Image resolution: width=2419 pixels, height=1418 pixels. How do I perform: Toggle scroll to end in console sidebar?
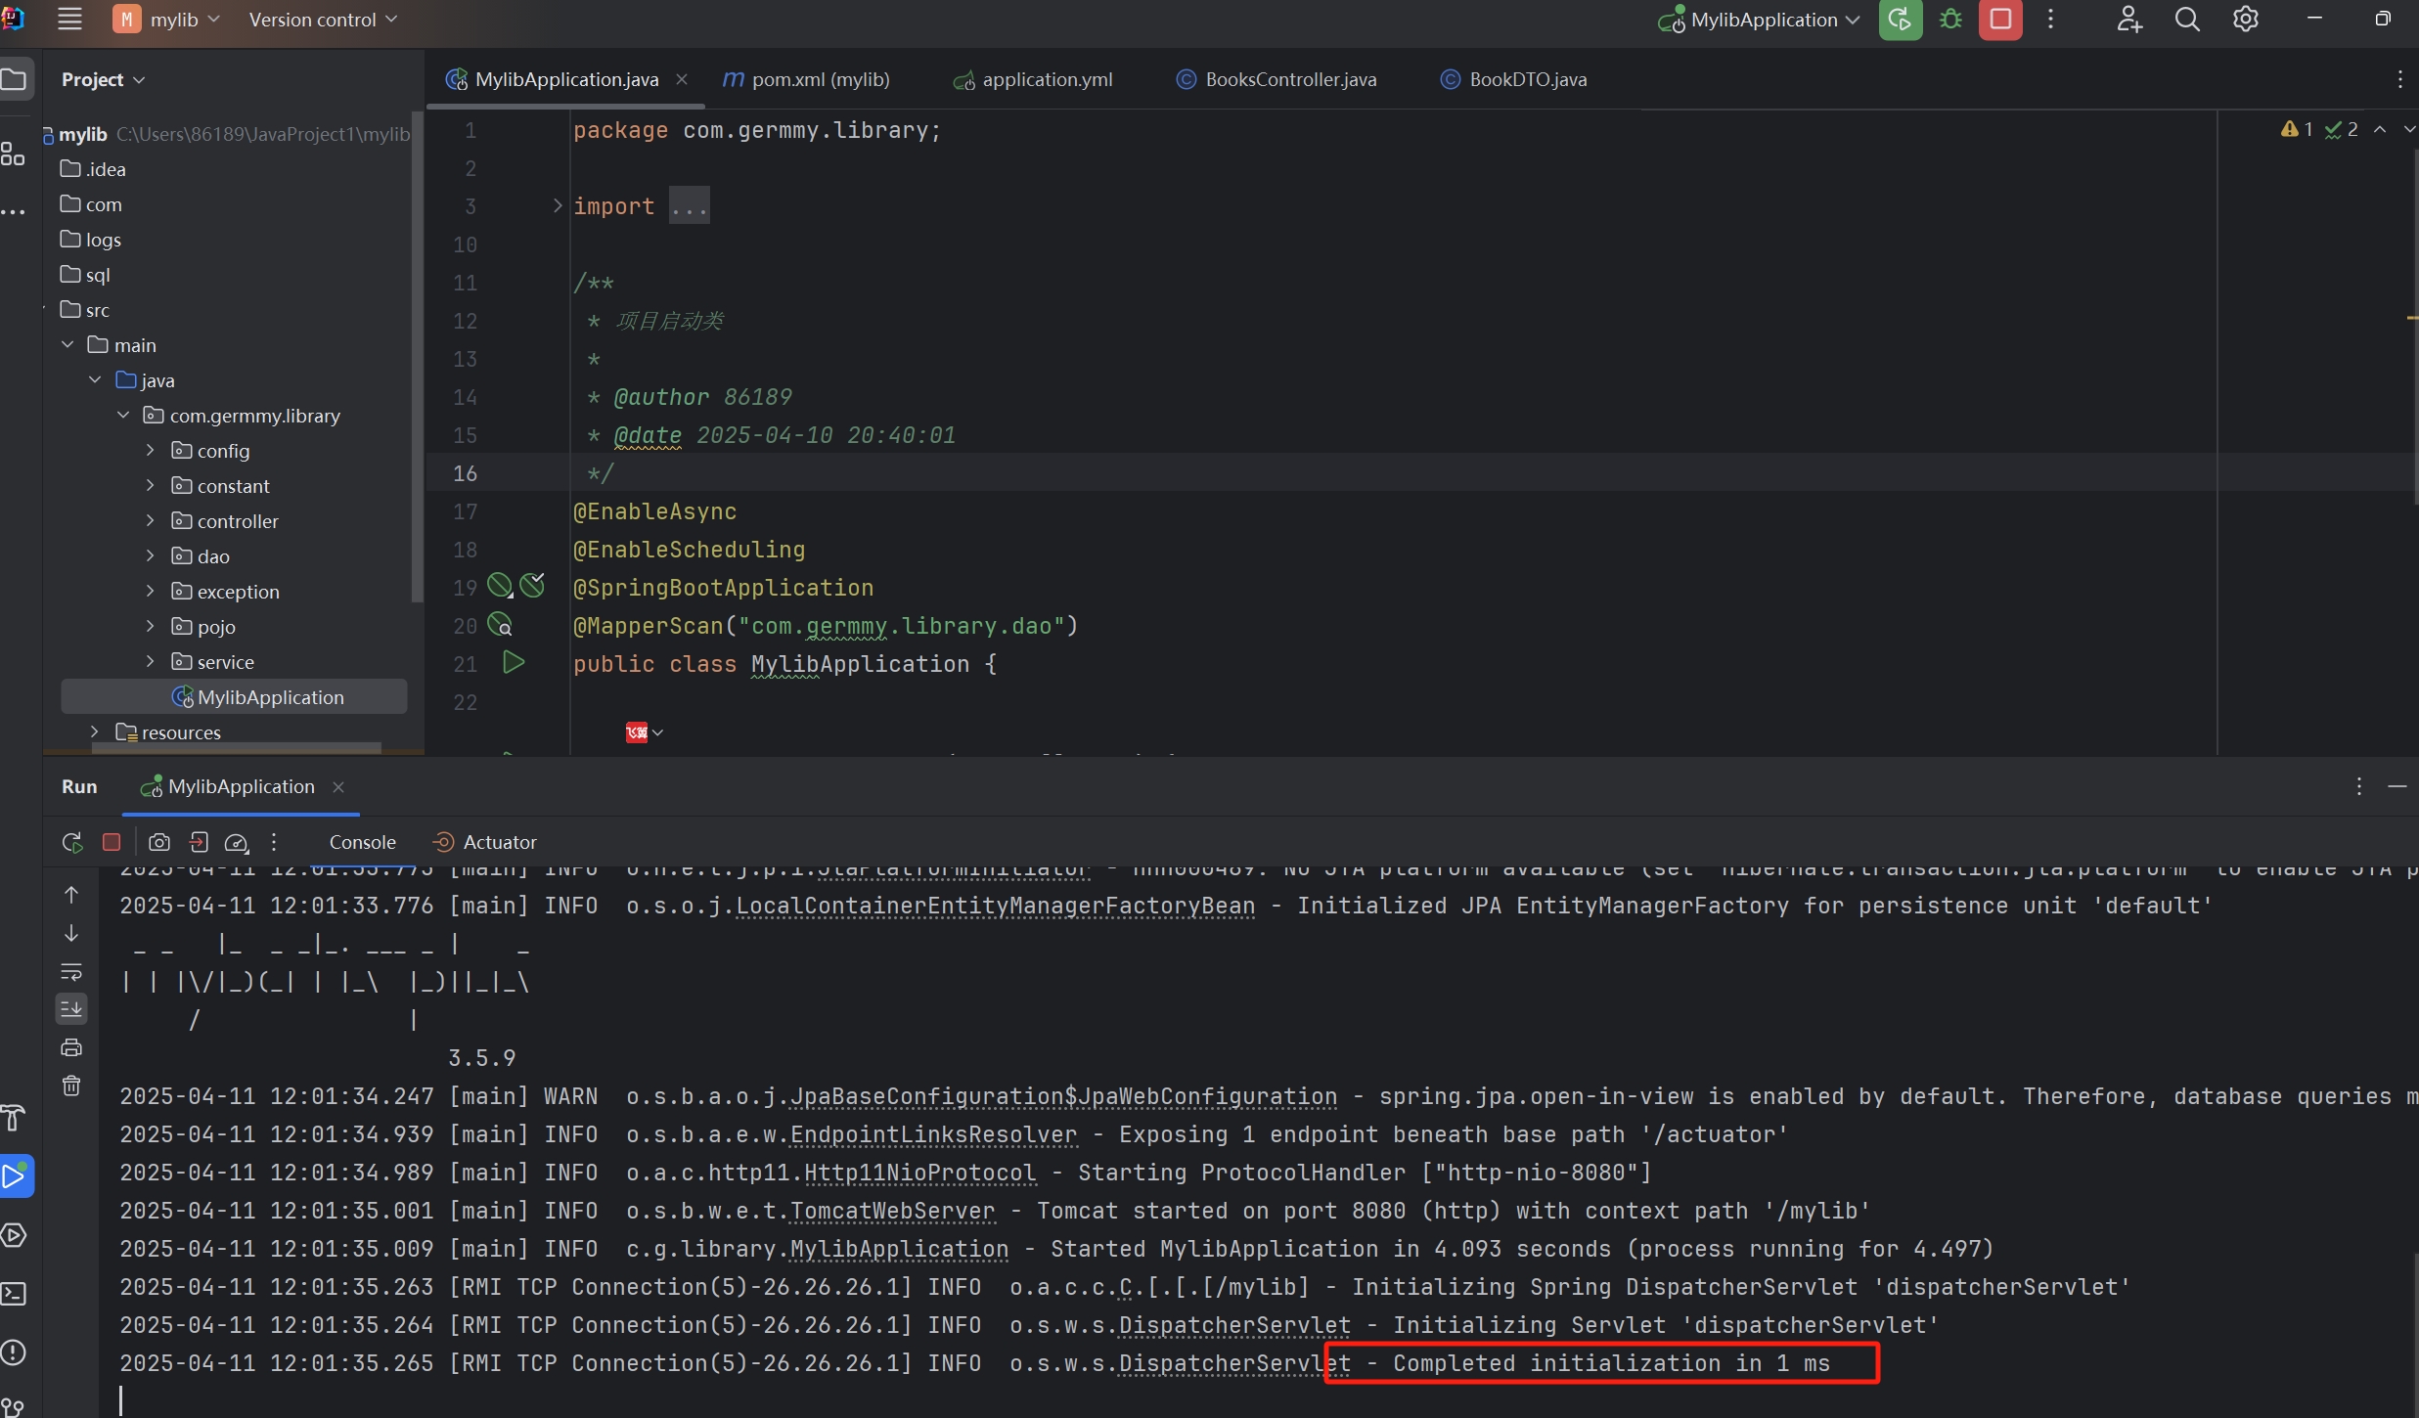coord(71,1008)
